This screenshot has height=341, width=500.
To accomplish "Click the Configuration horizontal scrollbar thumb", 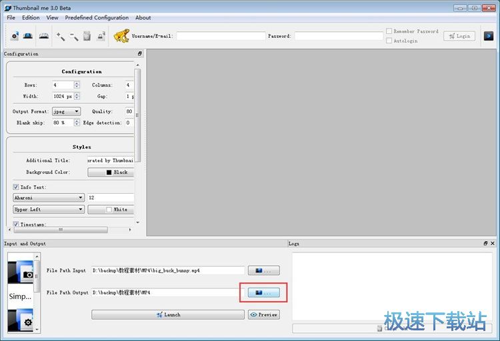I will coord(61,230).
